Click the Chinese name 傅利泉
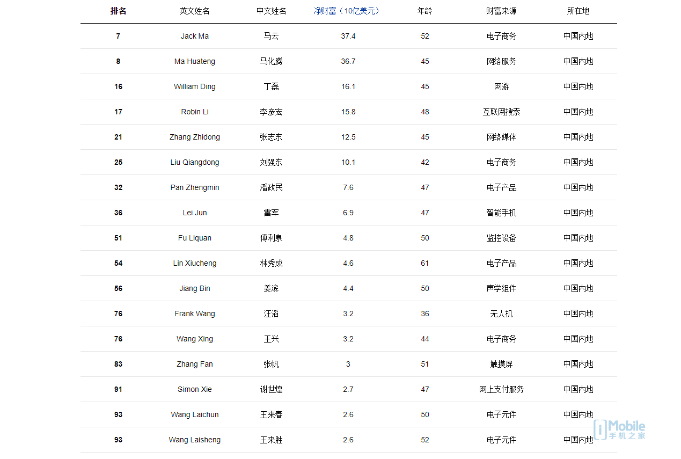Screen dimensions: 681x459 tap(272, 238)
